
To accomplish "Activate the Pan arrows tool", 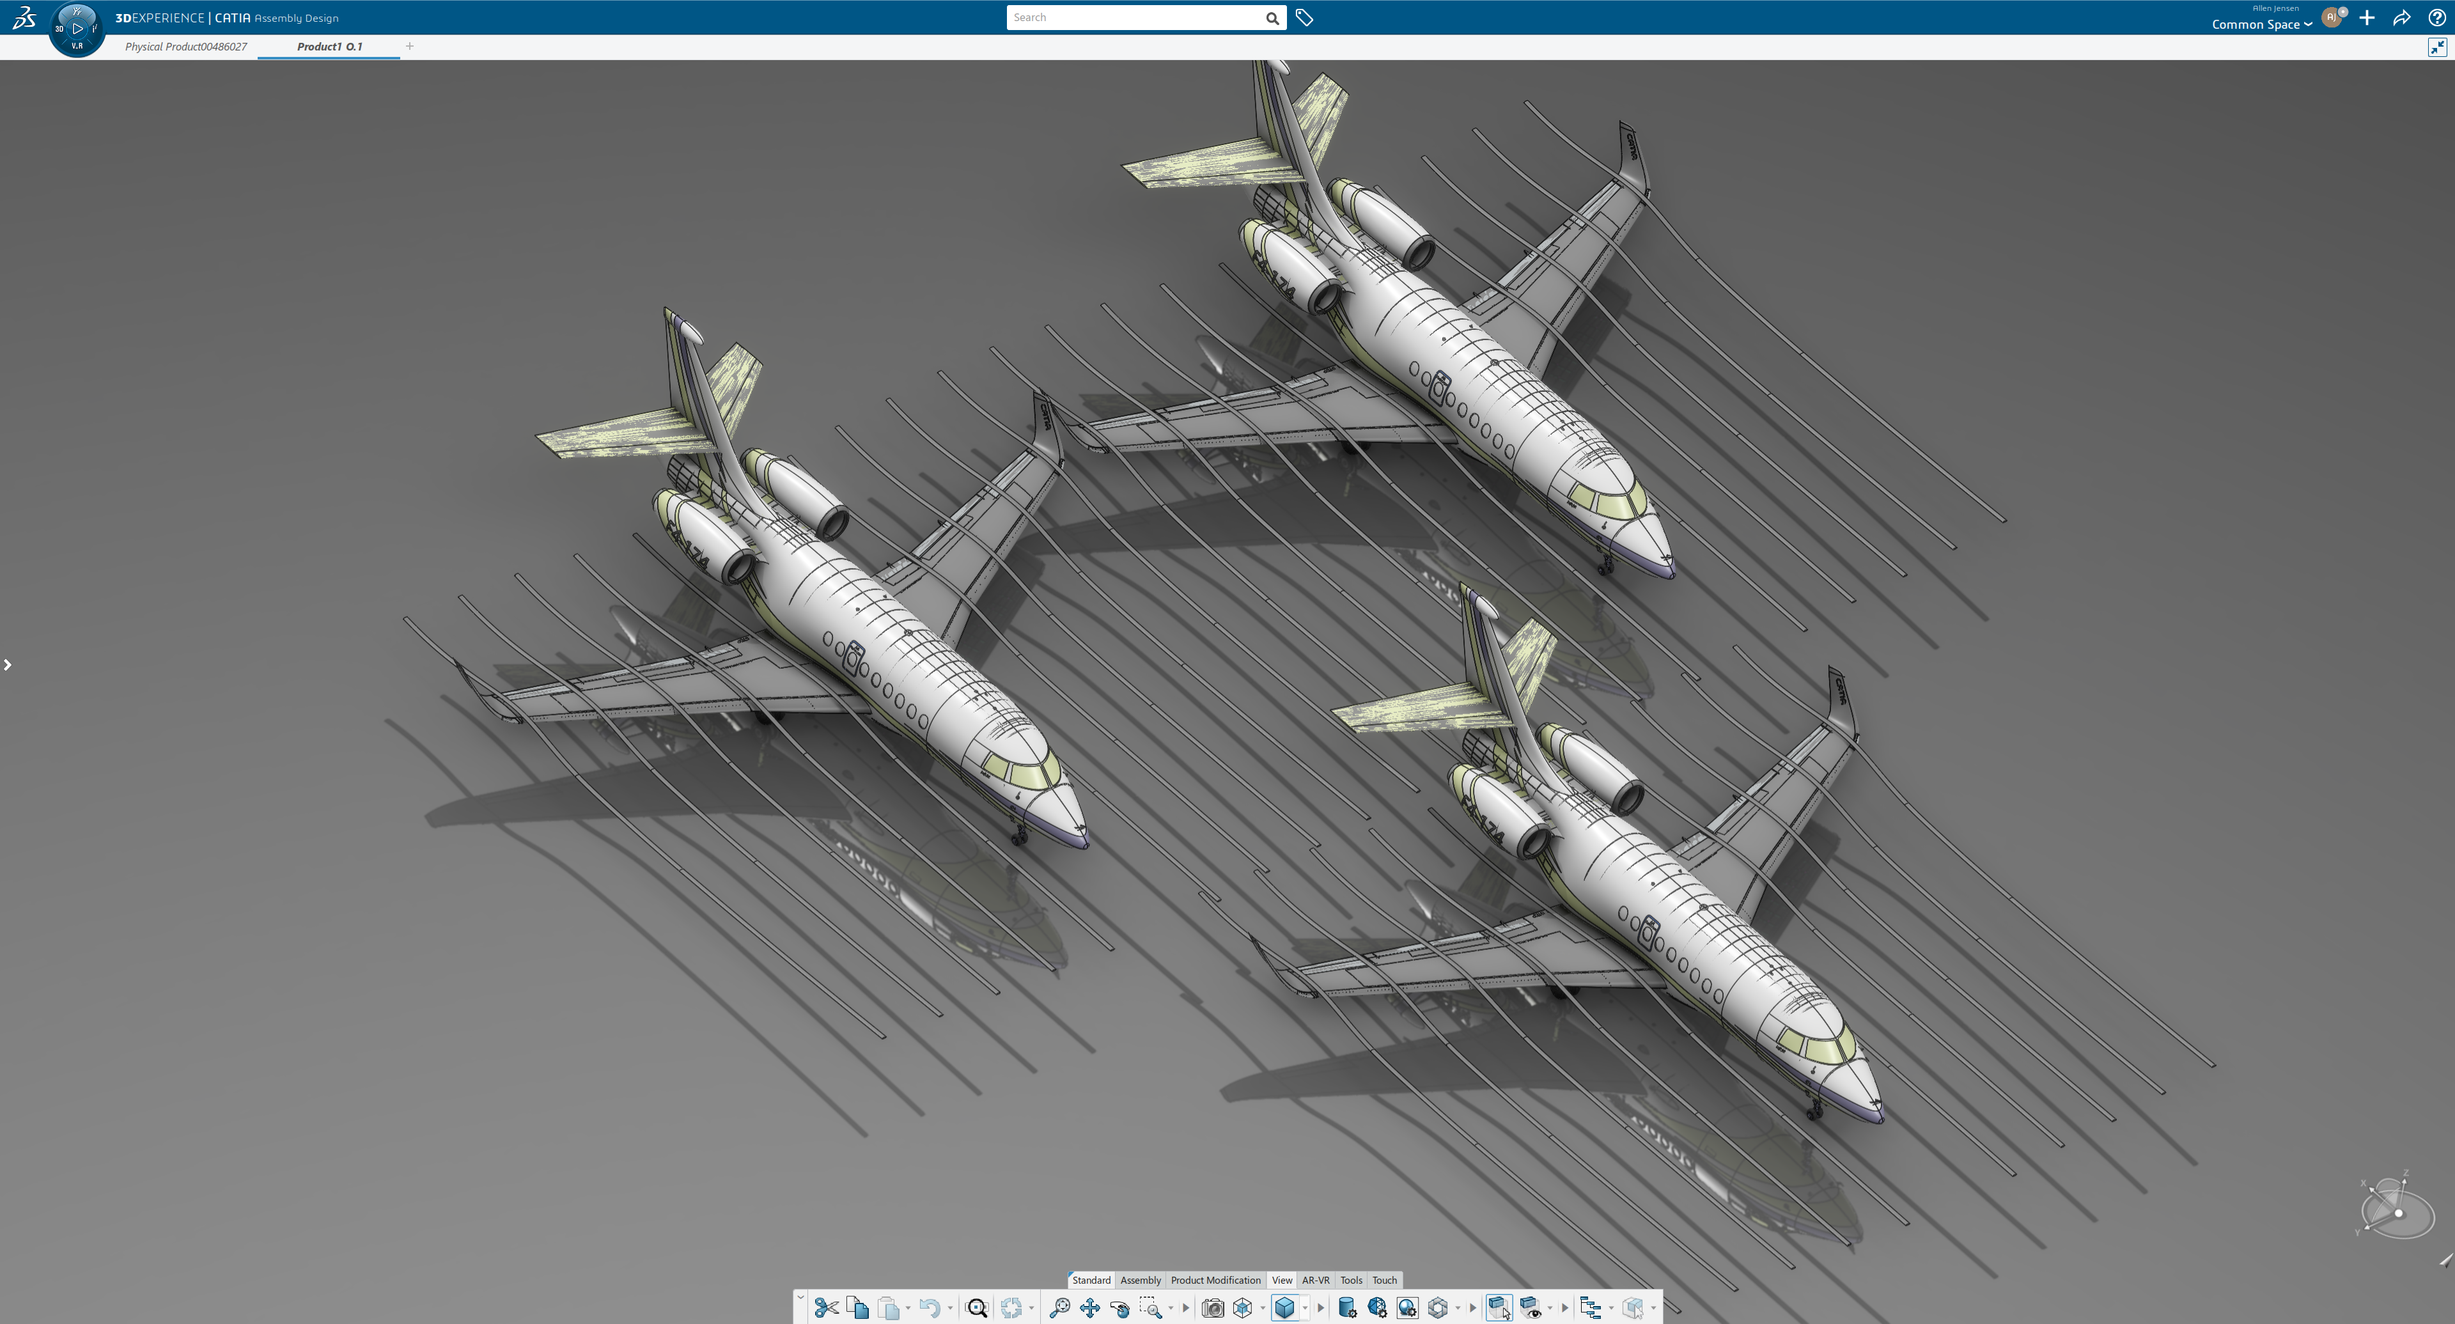I will pos(1089,1308).
